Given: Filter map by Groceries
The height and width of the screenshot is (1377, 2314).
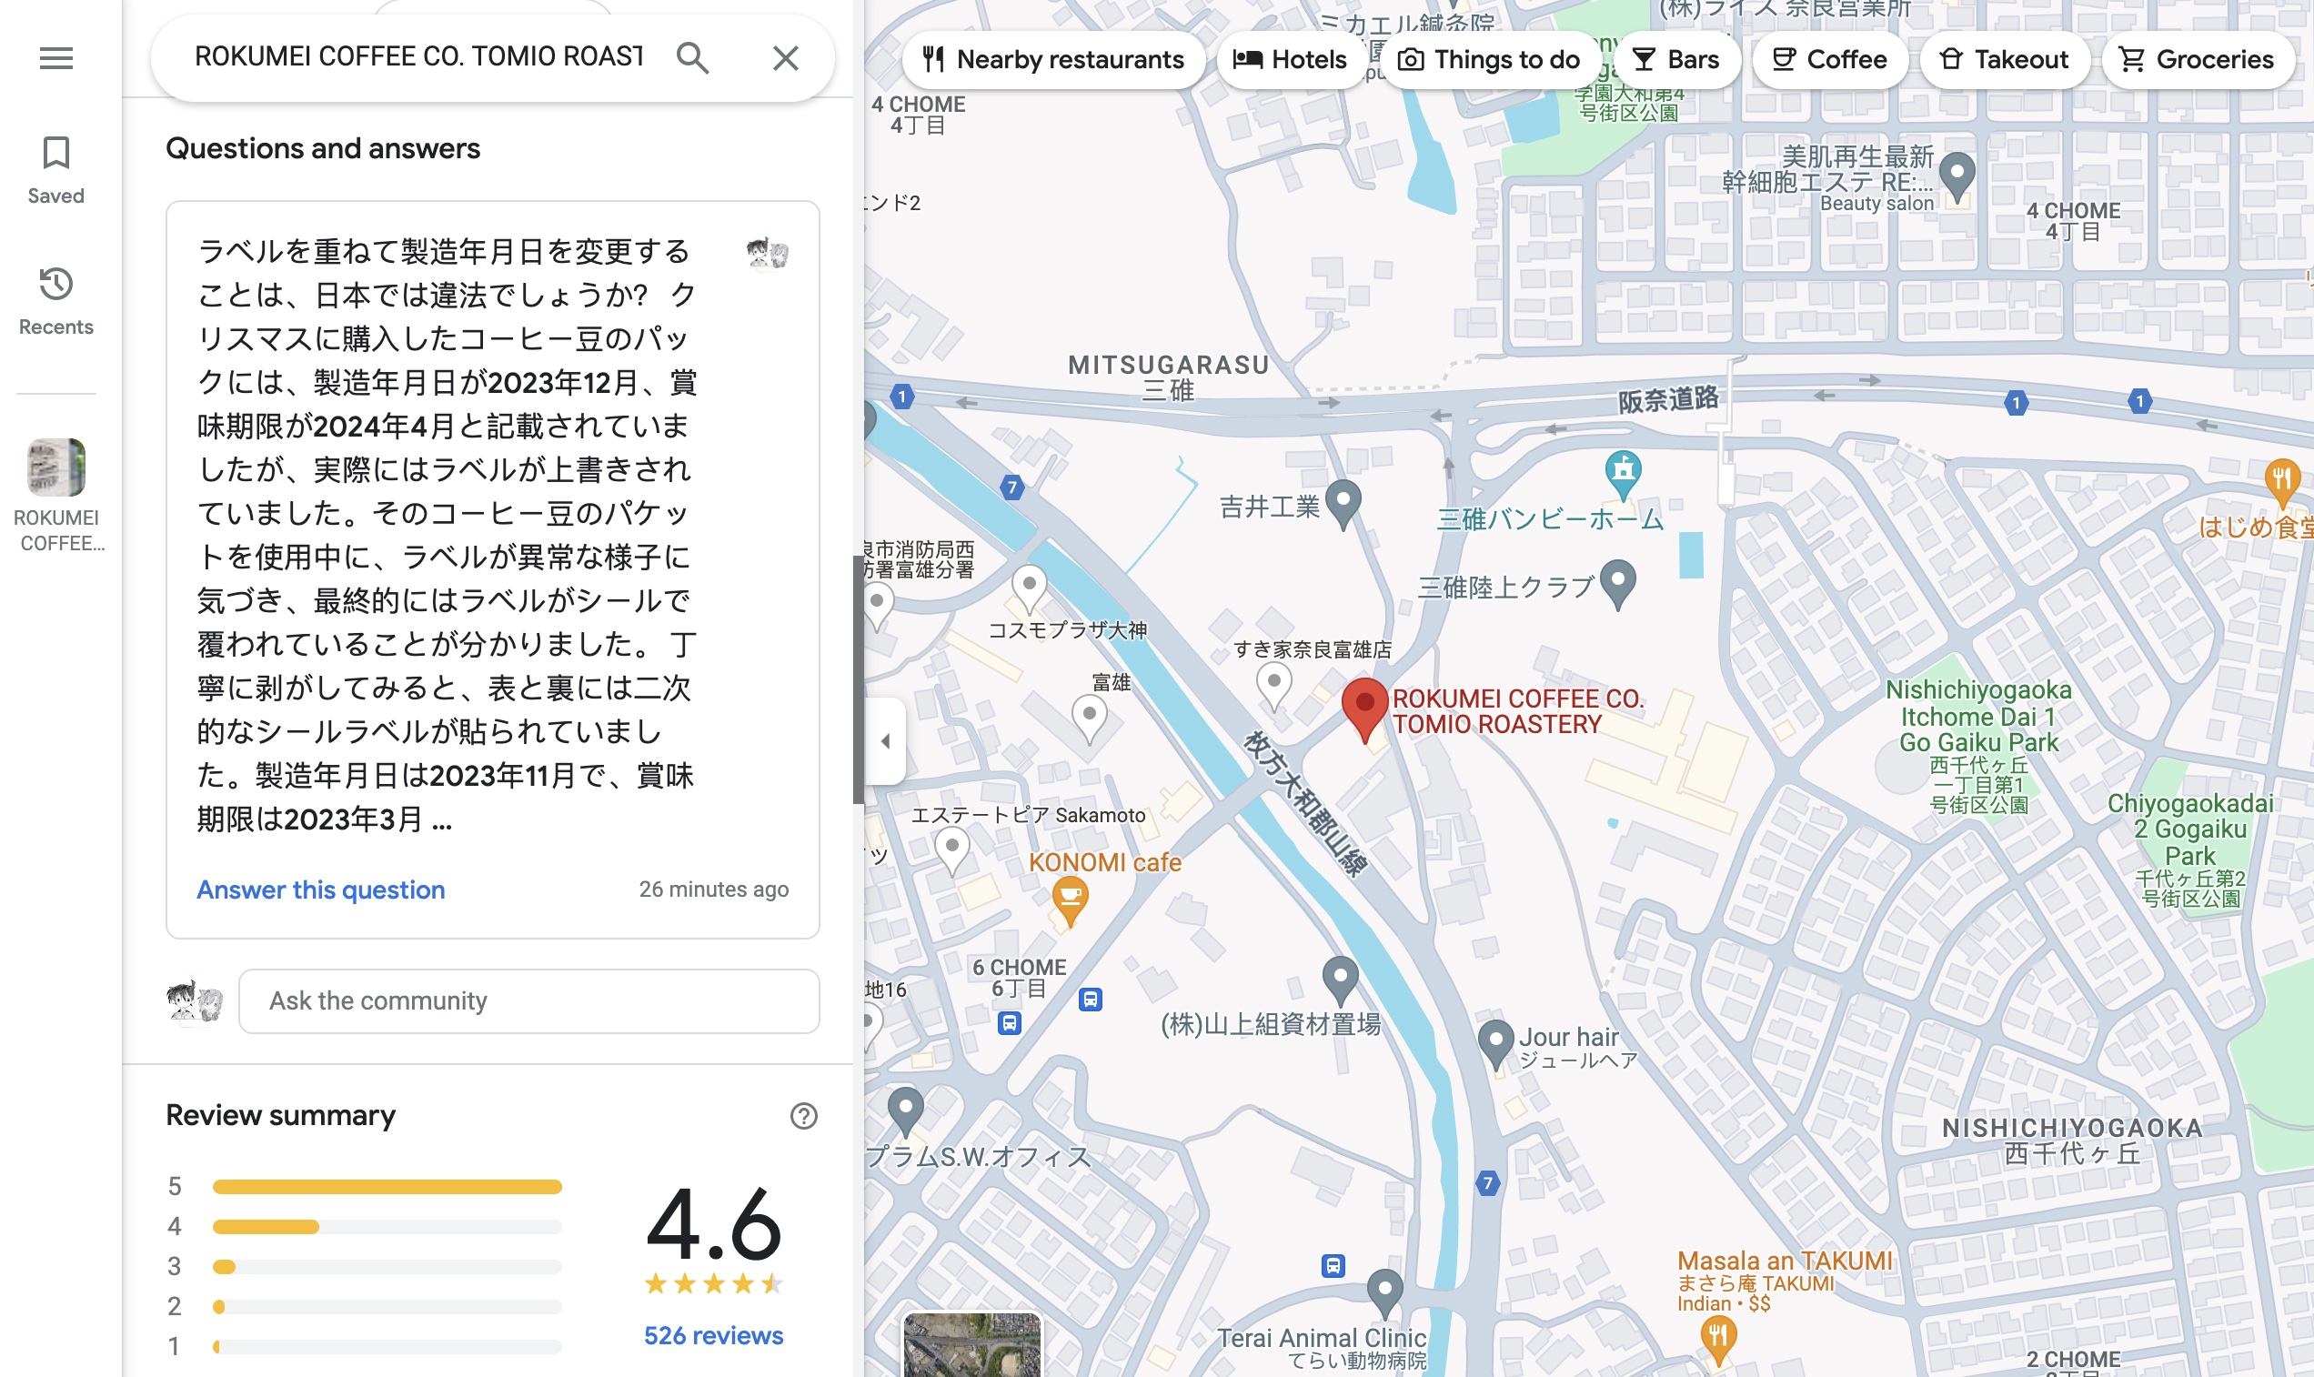Looking at the screenshot, I should pyautogui.click(x=2196, y=60).
